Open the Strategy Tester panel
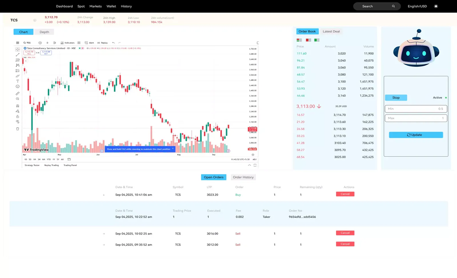The width and height of the screenshot is (457, 278). click(32, 165)
